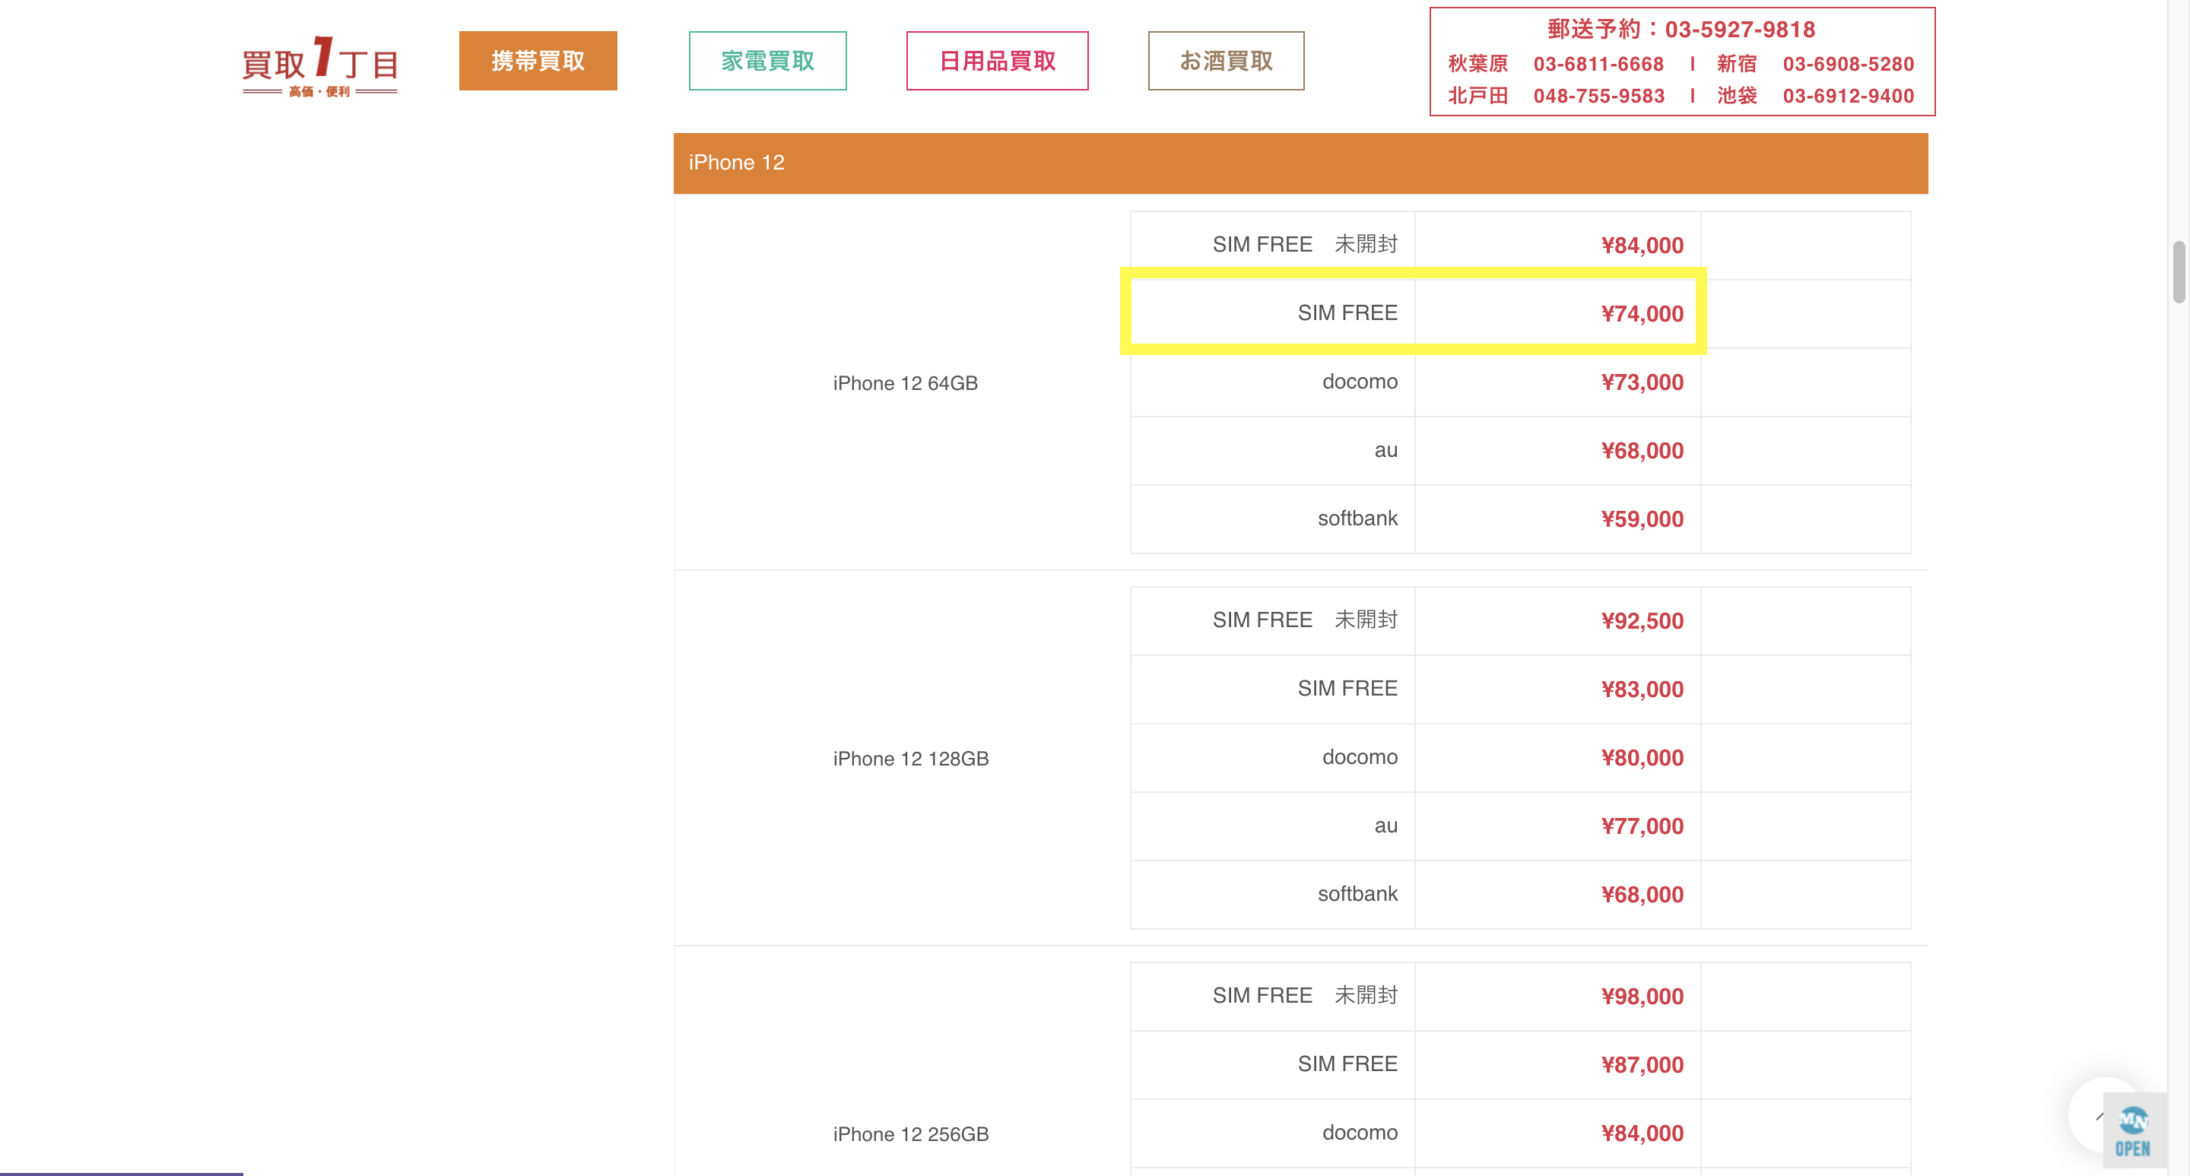
Task: Select the iPhone 12 256GB model label
Action: click(910, 1134)
